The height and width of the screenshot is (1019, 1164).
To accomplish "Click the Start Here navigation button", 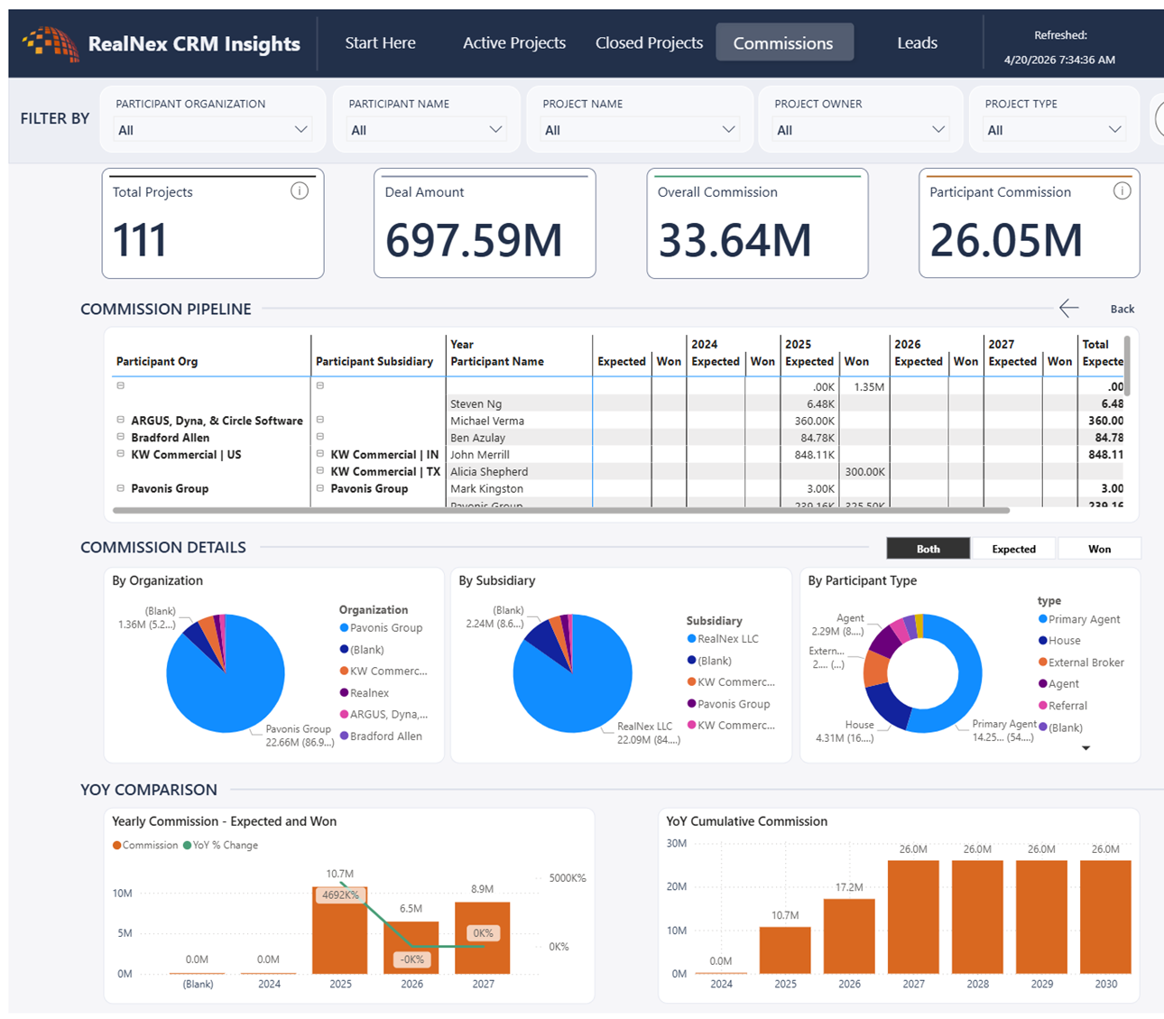I will tap(380, 42).
